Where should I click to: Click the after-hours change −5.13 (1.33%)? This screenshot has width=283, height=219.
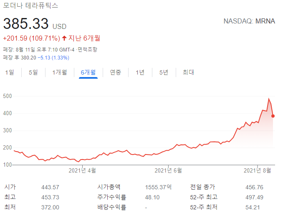(53, 58)
